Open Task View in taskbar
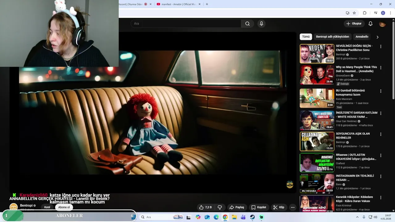Image resolution: width=395 pixels, height=222 pixels. tap(189, 217)
